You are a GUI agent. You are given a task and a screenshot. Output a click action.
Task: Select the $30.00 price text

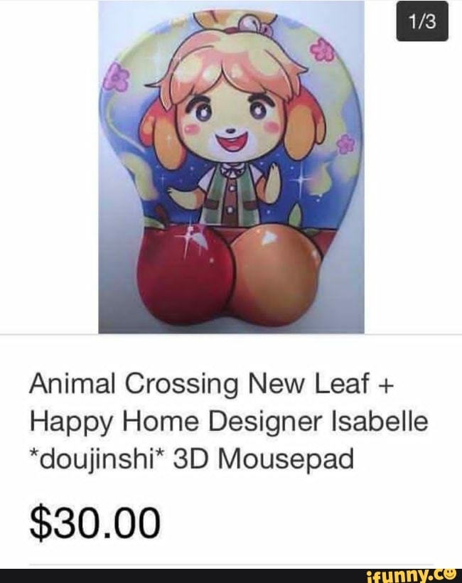95,525
